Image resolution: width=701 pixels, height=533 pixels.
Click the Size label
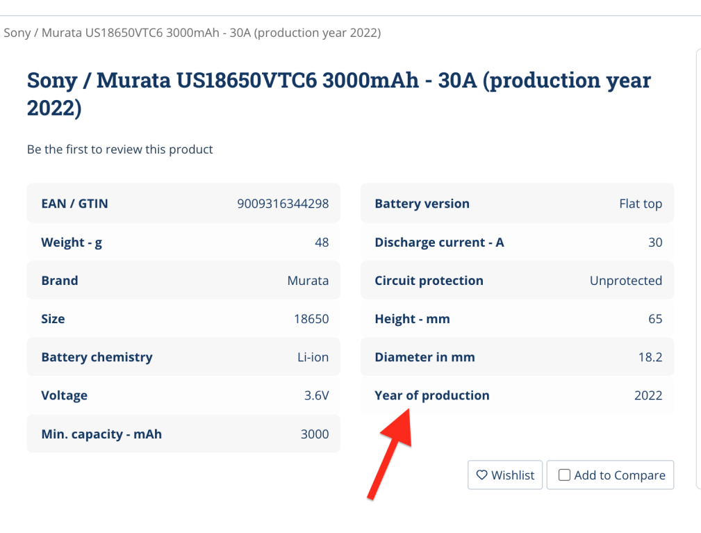[x=53, y=319]
